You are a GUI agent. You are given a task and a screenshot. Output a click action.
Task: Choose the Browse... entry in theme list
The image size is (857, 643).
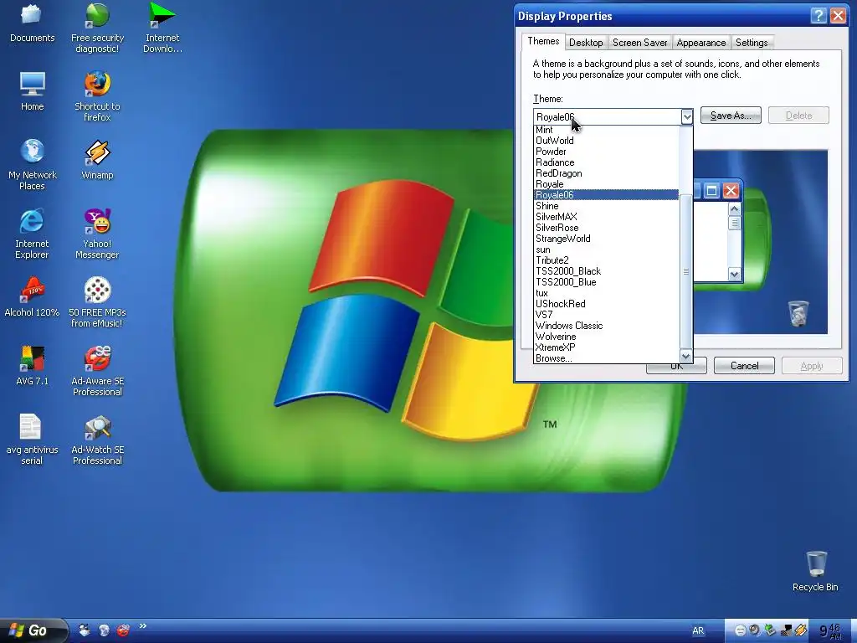click(x=606, y=358)
